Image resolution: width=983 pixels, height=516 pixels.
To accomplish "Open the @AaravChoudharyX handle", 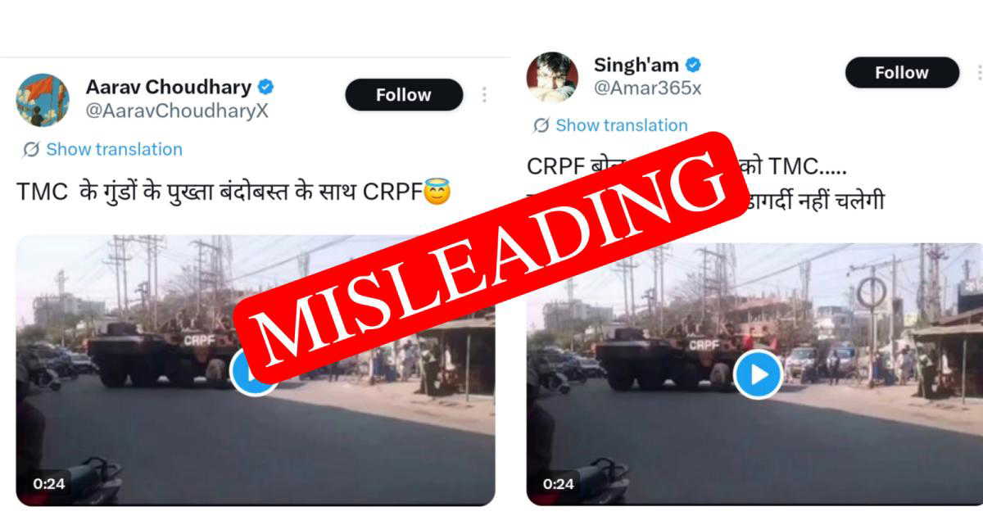I will (177, 111).
